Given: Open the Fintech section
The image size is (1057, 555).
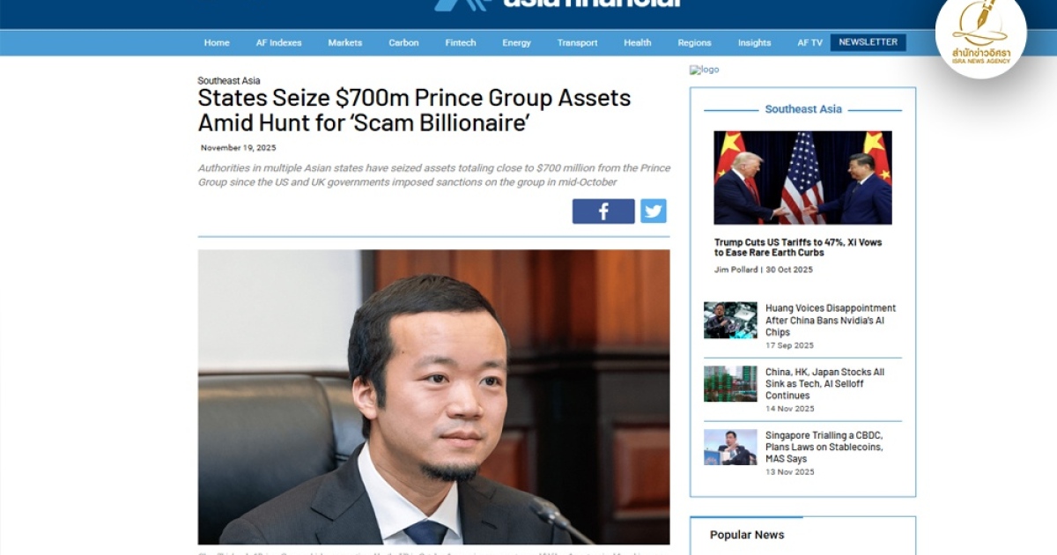Looking at the screenshot, I should coord(461,42).
